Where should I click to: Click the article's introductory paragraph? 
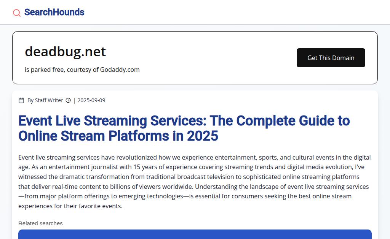pos(195,182)
